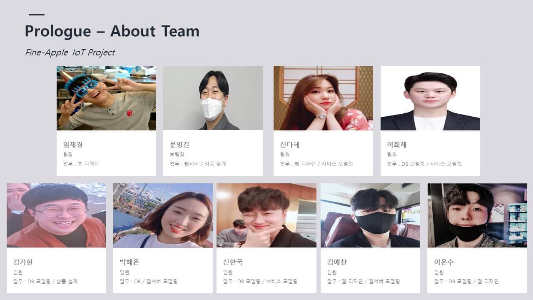Viewport: 533px width, 300px height.
Task: Select the 문병길 masked portrait photo
Action: point(213,98)
